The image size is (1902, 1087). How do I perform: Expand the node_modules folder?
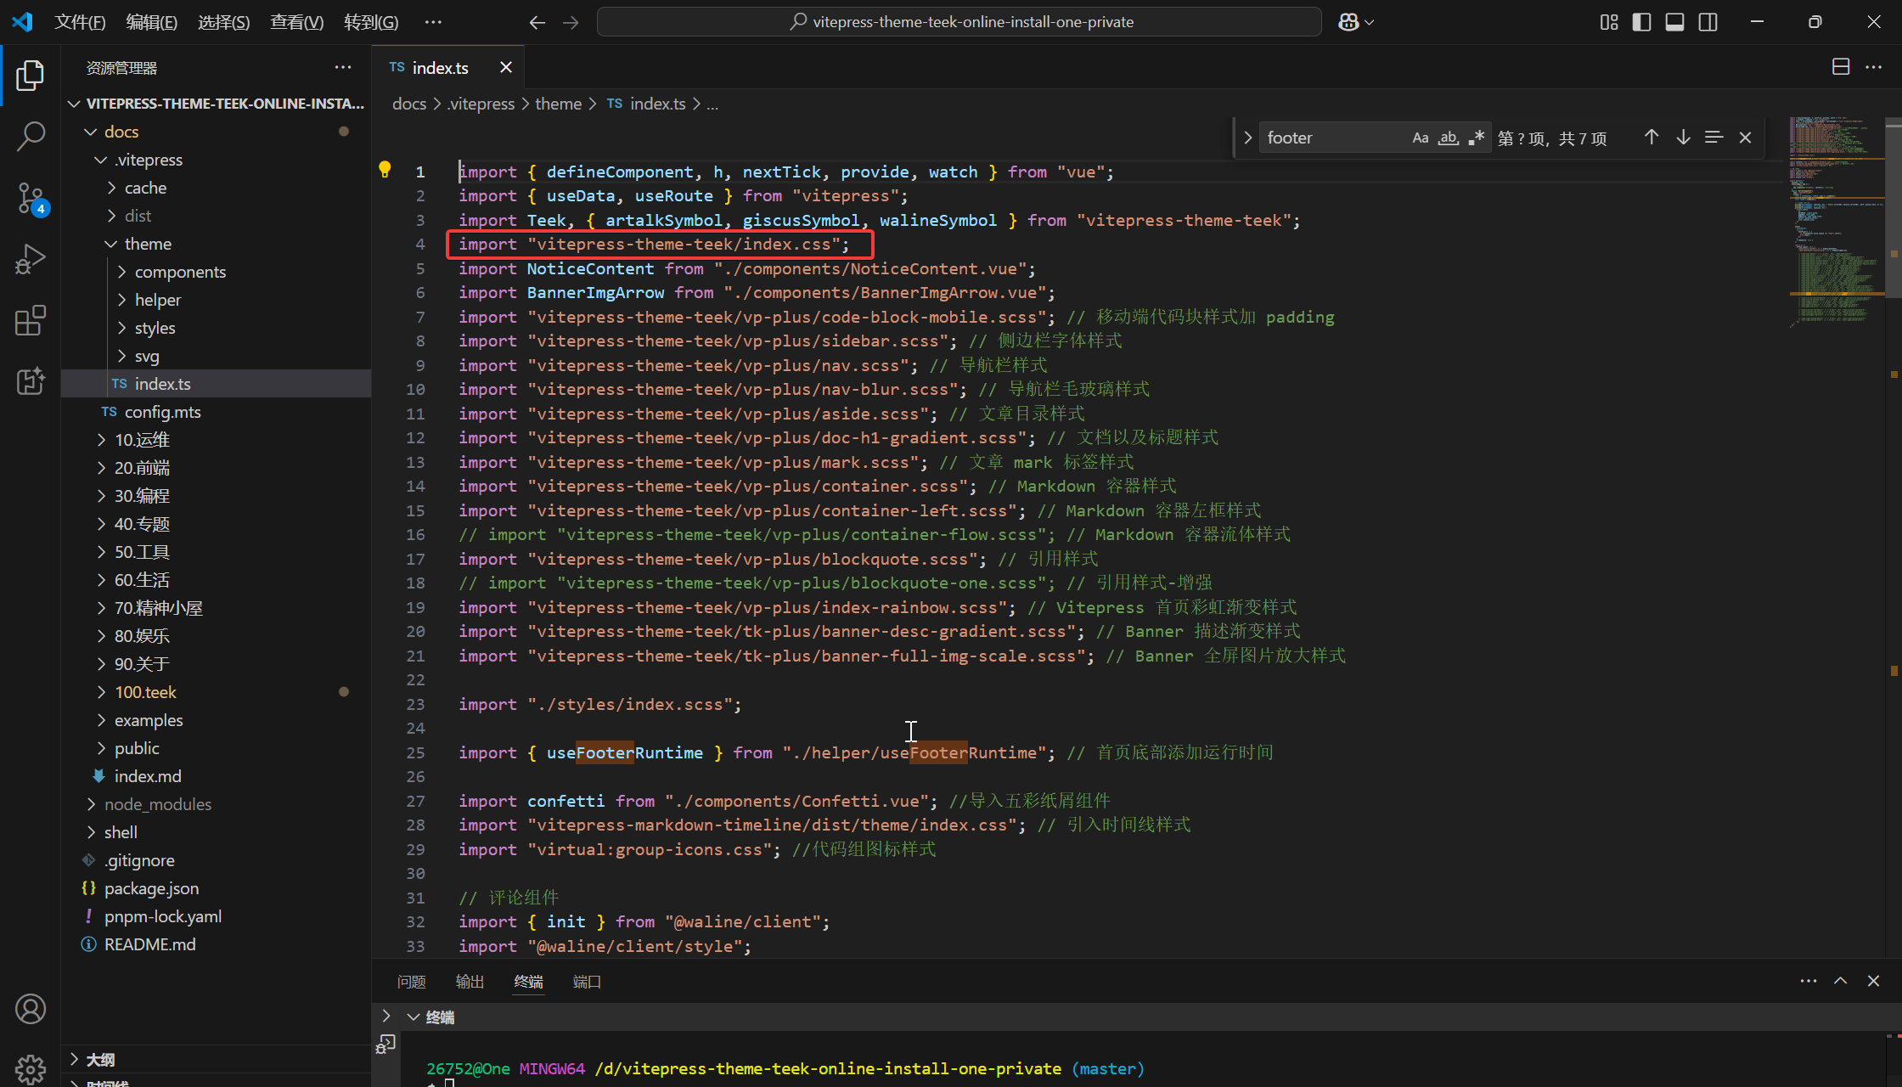[91, 804]
